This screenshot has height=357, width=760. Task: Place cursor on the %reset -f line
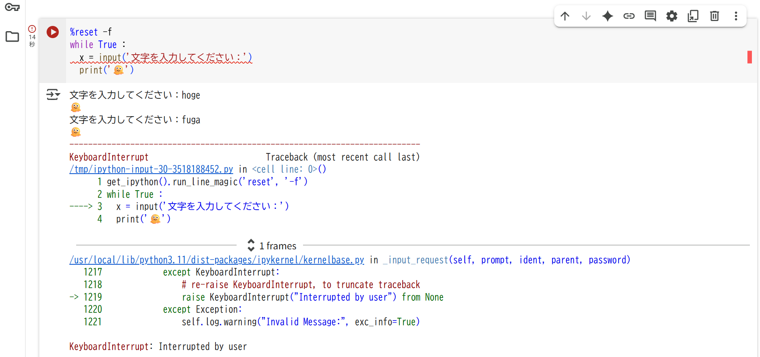coord(91,32)
